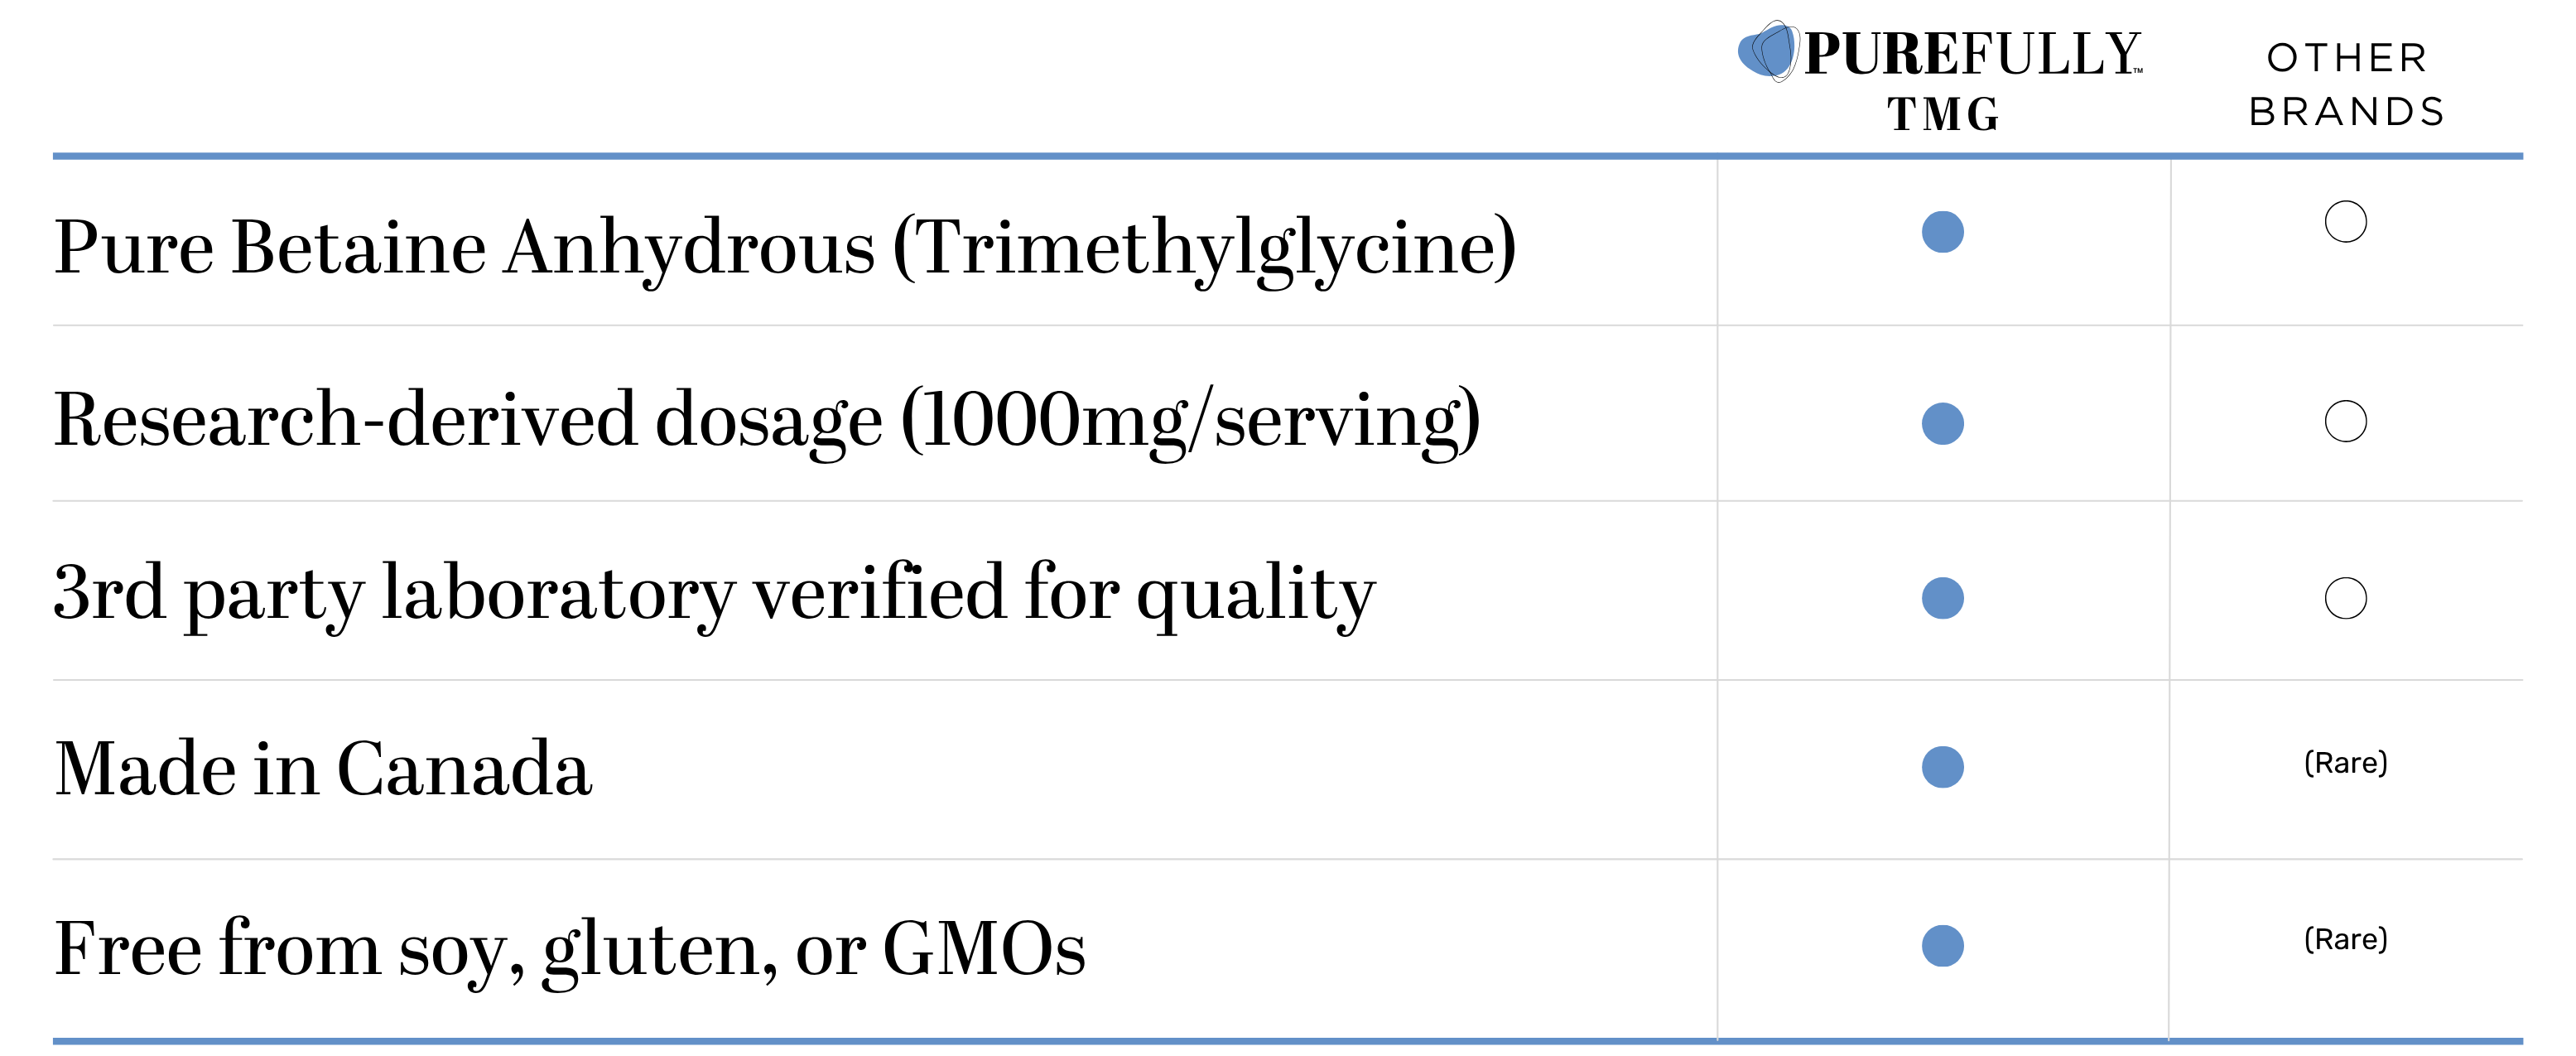Click the filled blue dot for Pure Betaine Anhydrous
2576x1056 pixels.
pos(1942,232)
